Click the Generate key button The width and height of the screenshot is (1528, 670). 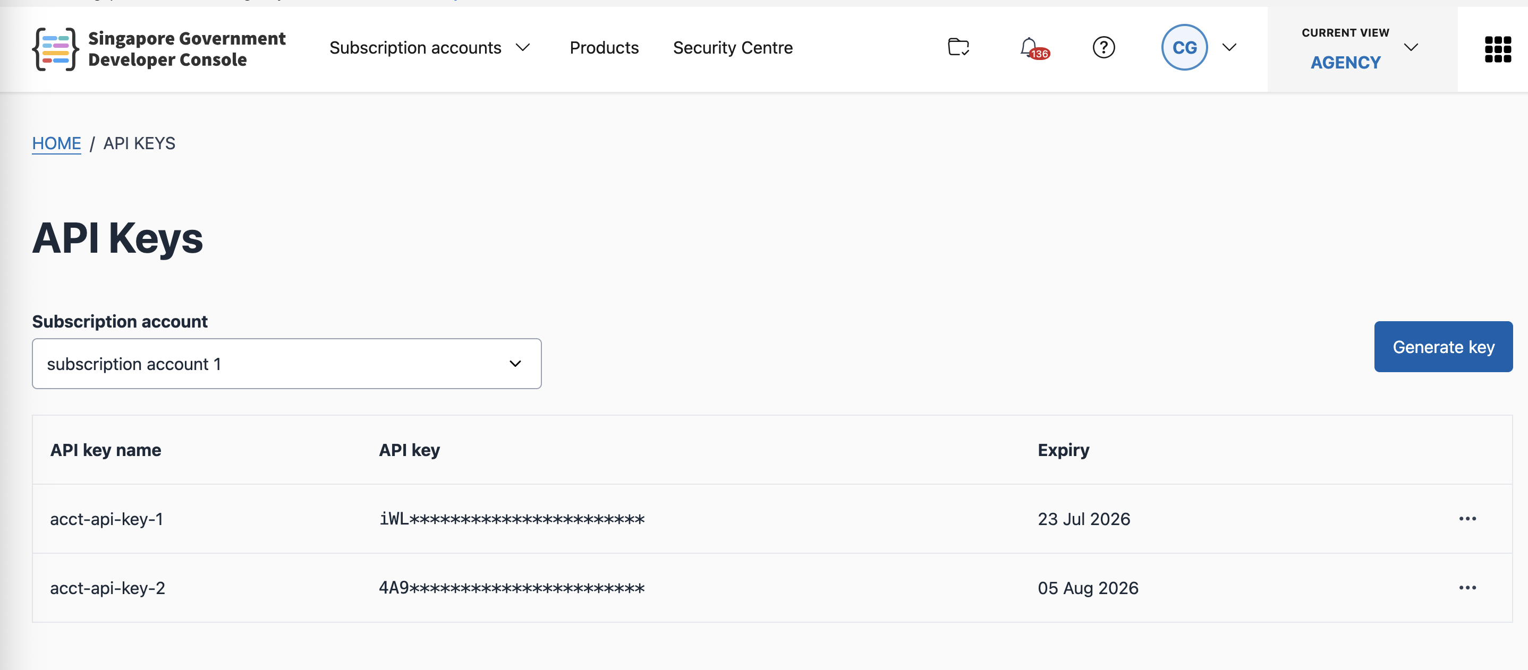(1442, 347)
